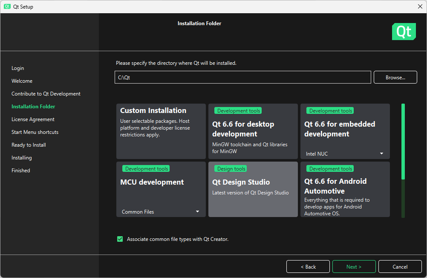Toggle the Associate common file types checkbox
The height and width of the screenshot is (278, 427).
click(120, 239)
